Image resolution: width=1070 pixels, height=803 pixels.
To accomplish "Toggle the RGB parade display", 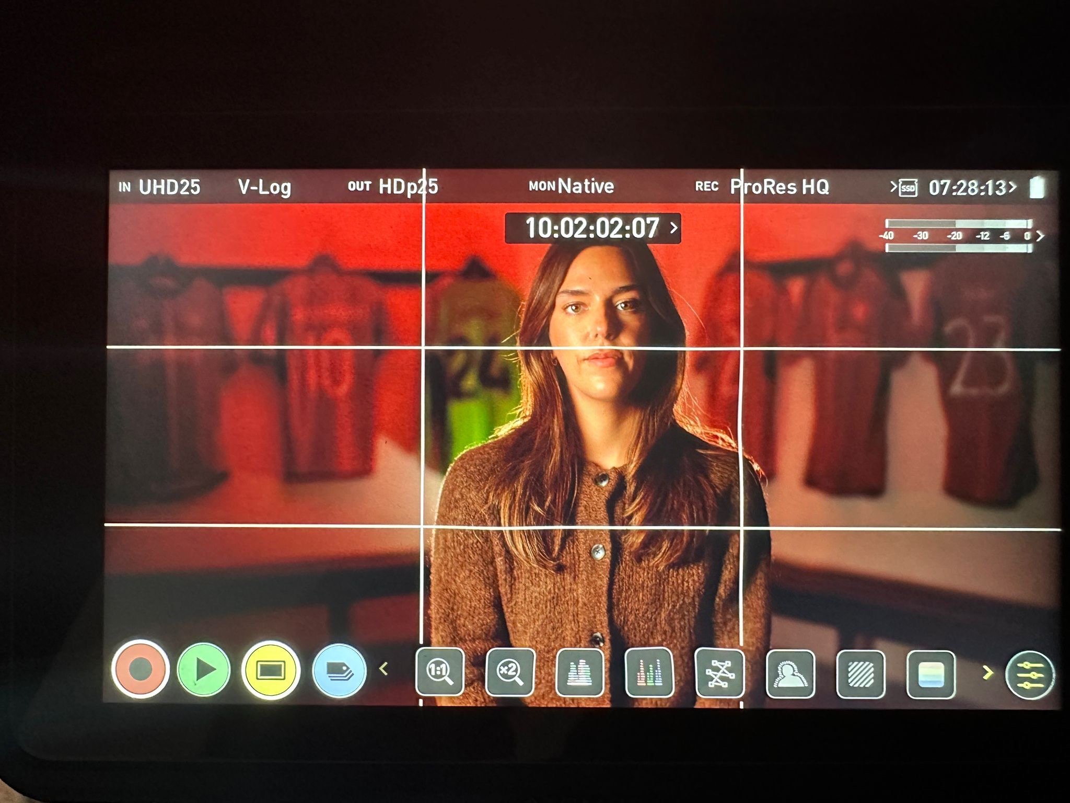I will (649, 672).
